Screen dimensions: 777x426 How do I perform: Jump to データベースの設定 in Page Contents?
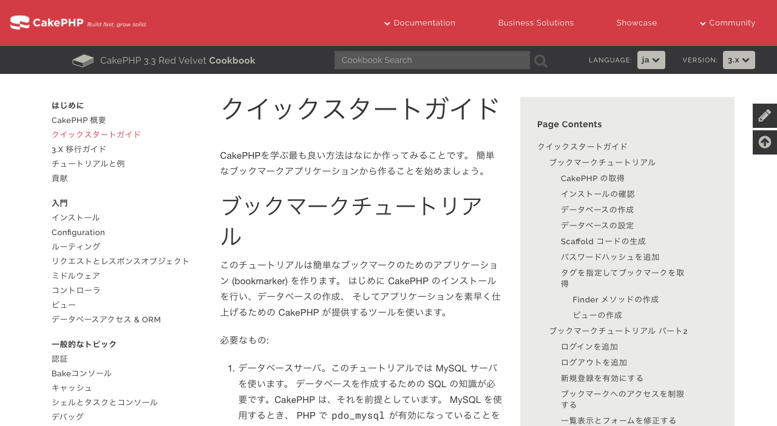(597, 225)
